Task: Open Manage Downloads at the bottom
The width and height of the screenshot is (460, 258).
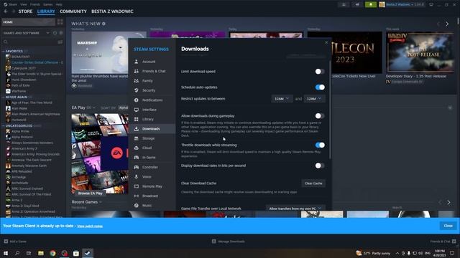Action: click(229, 242)
